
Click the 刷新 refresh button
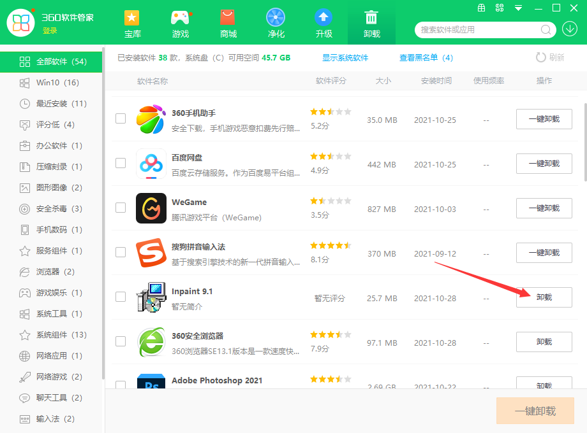(x=550, y=57)
